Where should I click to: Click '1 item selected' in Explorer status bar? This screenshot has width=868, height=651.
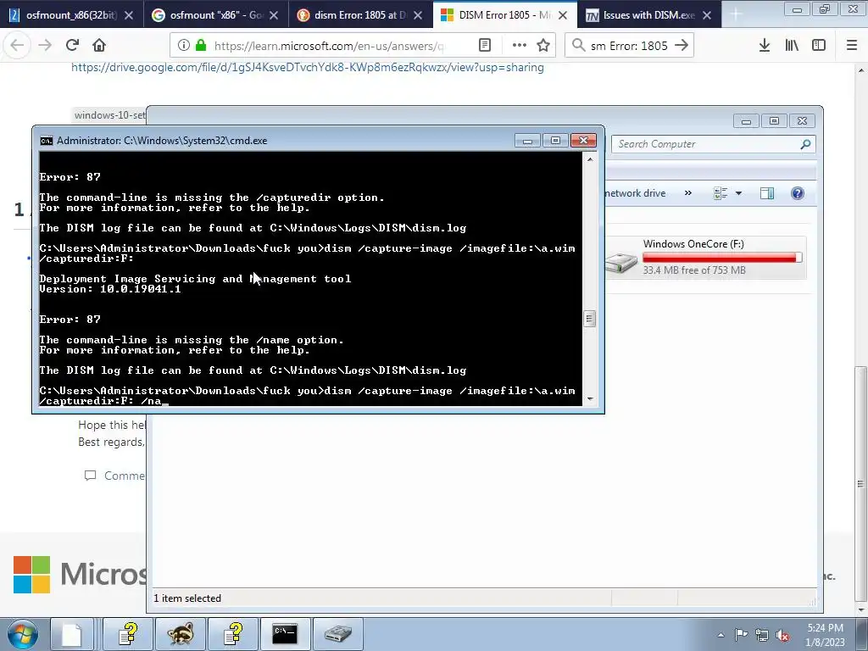click(187, 598)
